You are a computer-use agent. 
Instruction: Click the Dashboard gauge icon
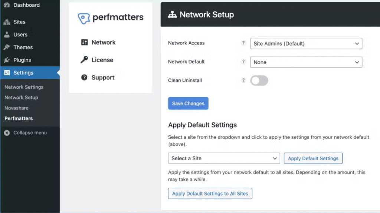coord(7,5)
